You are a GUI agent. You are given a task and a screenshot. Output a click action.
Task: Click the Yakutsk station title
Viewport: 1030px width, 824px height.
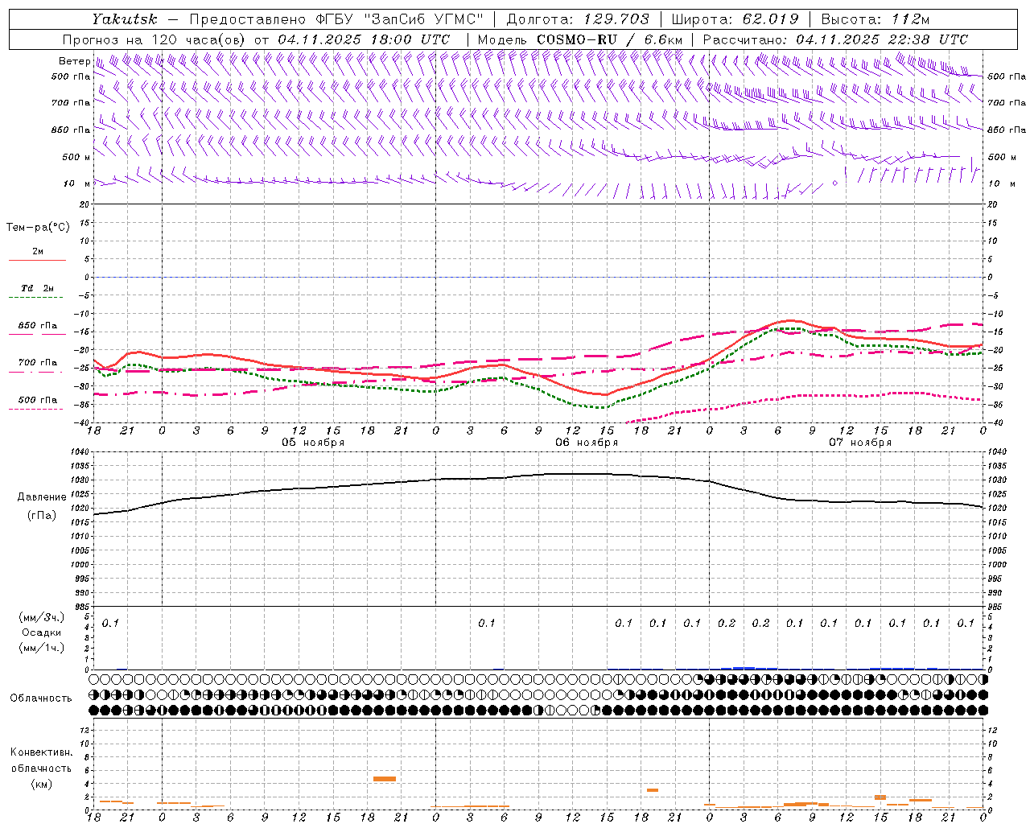click(x=125, y=19)
